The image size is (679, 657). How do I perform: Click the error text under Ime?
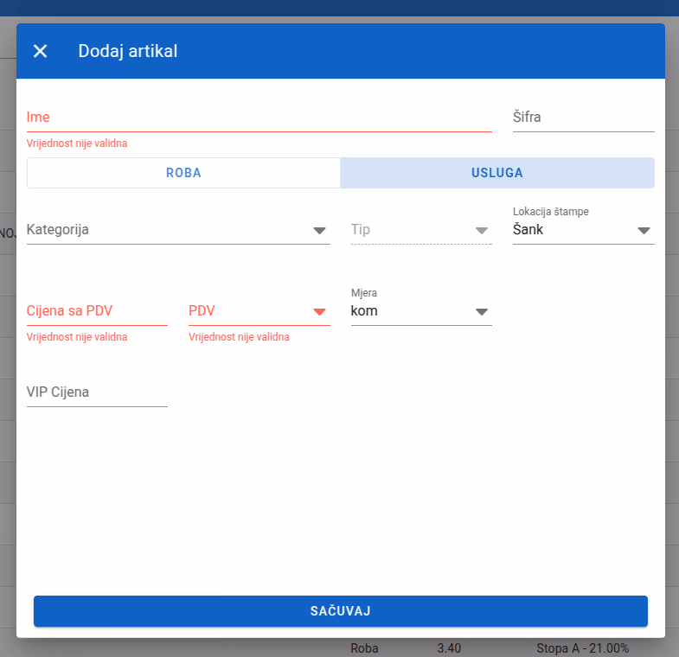(77, 144)
